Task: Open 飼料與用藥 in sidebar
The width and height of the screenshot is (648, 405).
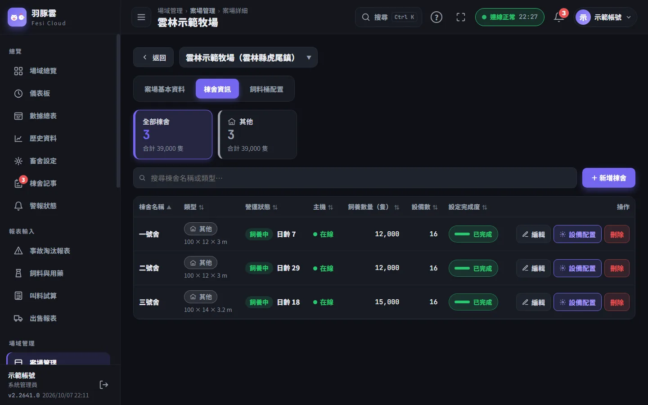Action: (59, 274)
